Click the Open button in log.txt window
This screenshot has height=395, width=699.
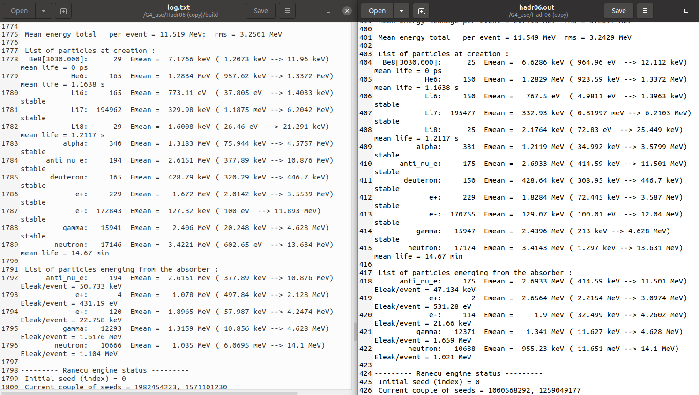tap(19, 11)
